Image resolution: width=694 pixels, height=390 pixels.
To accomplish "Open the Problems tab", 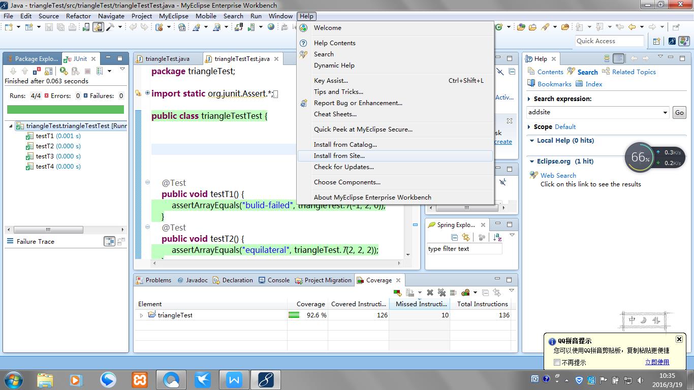I will point(153,280).
